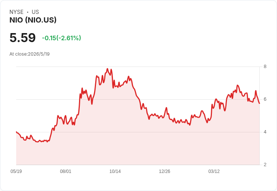277x191 pixels.
Task: Click the dot separator between NYSE and US
Action: [27, 12]
